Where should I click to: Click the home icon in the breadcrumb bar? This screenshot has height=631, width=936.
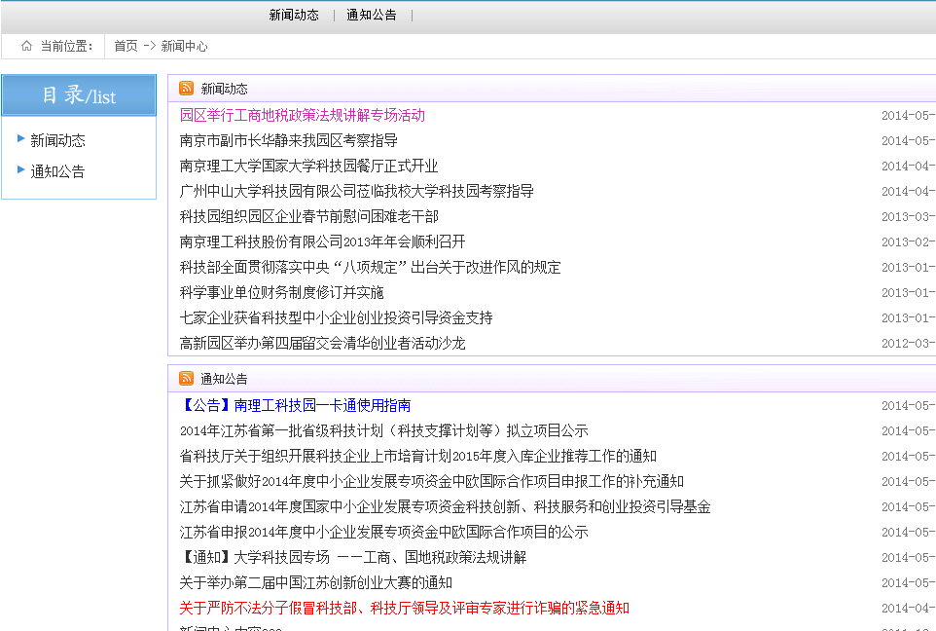pyautogui.click(x=26, y=46)
